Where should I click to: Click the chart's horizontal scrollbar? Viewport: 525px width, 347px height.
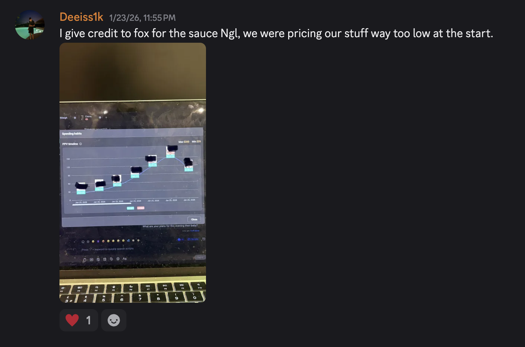click(102, 204)
